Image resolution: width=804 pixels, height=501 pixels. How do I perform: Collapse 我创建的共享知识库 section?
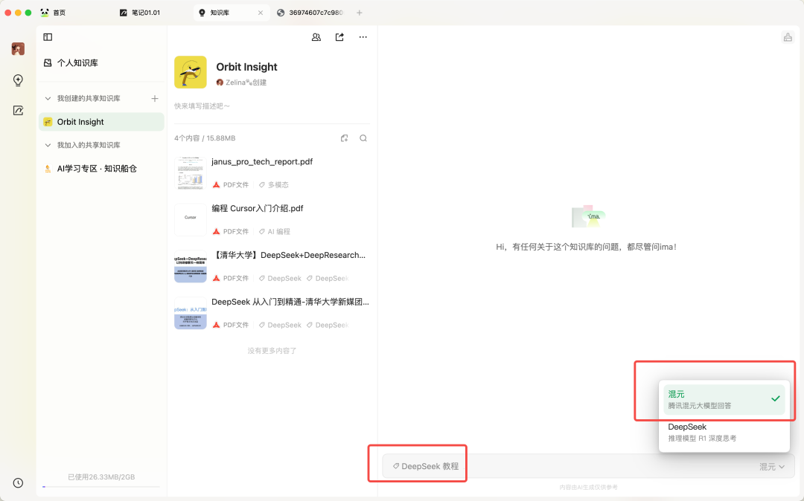tap(48, 98)
